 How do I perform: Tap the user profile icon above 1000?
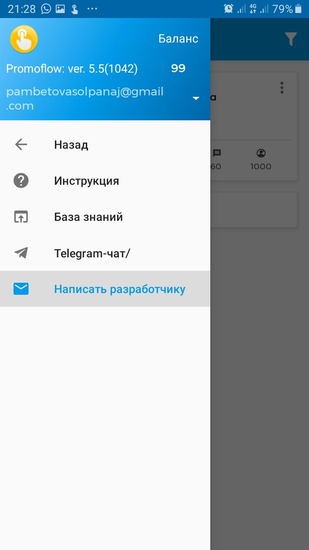(261, 153)
